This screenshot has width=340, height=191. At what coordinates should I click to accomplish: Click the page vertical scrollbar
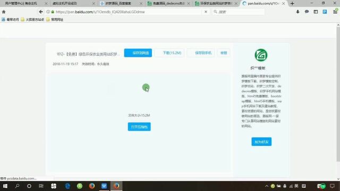tap(338, 94)
